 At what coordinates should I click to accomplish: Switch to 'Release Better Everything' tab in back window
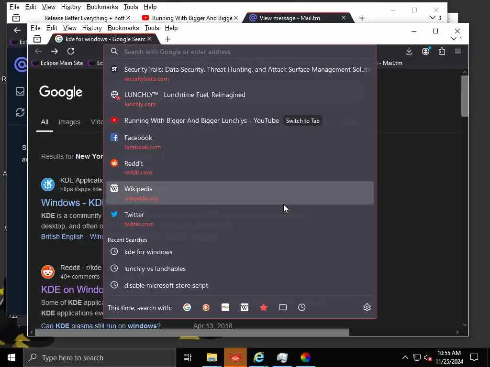(x=84, y=18)
